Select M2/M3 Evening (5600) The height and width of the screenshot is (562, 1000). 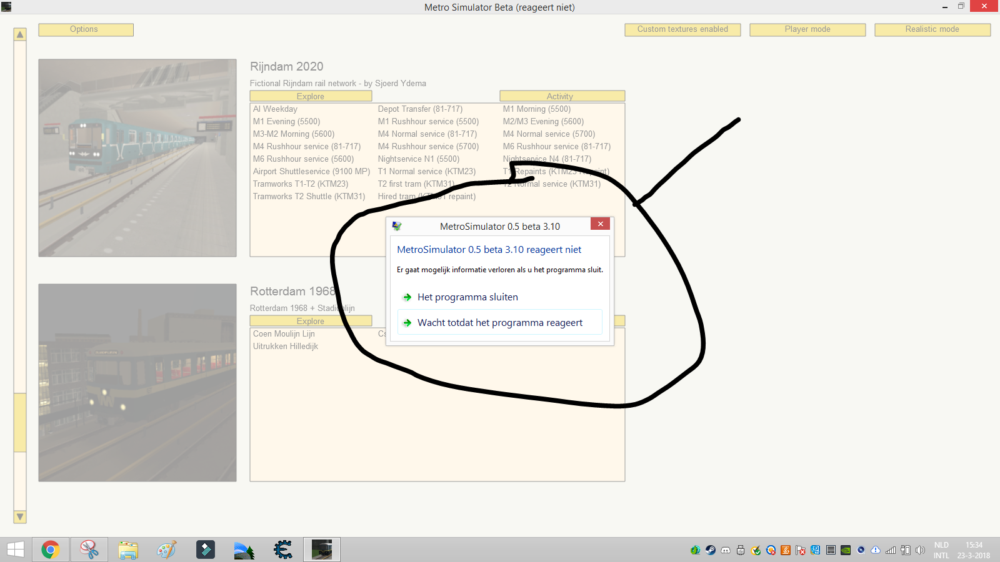tap(543, 121)
